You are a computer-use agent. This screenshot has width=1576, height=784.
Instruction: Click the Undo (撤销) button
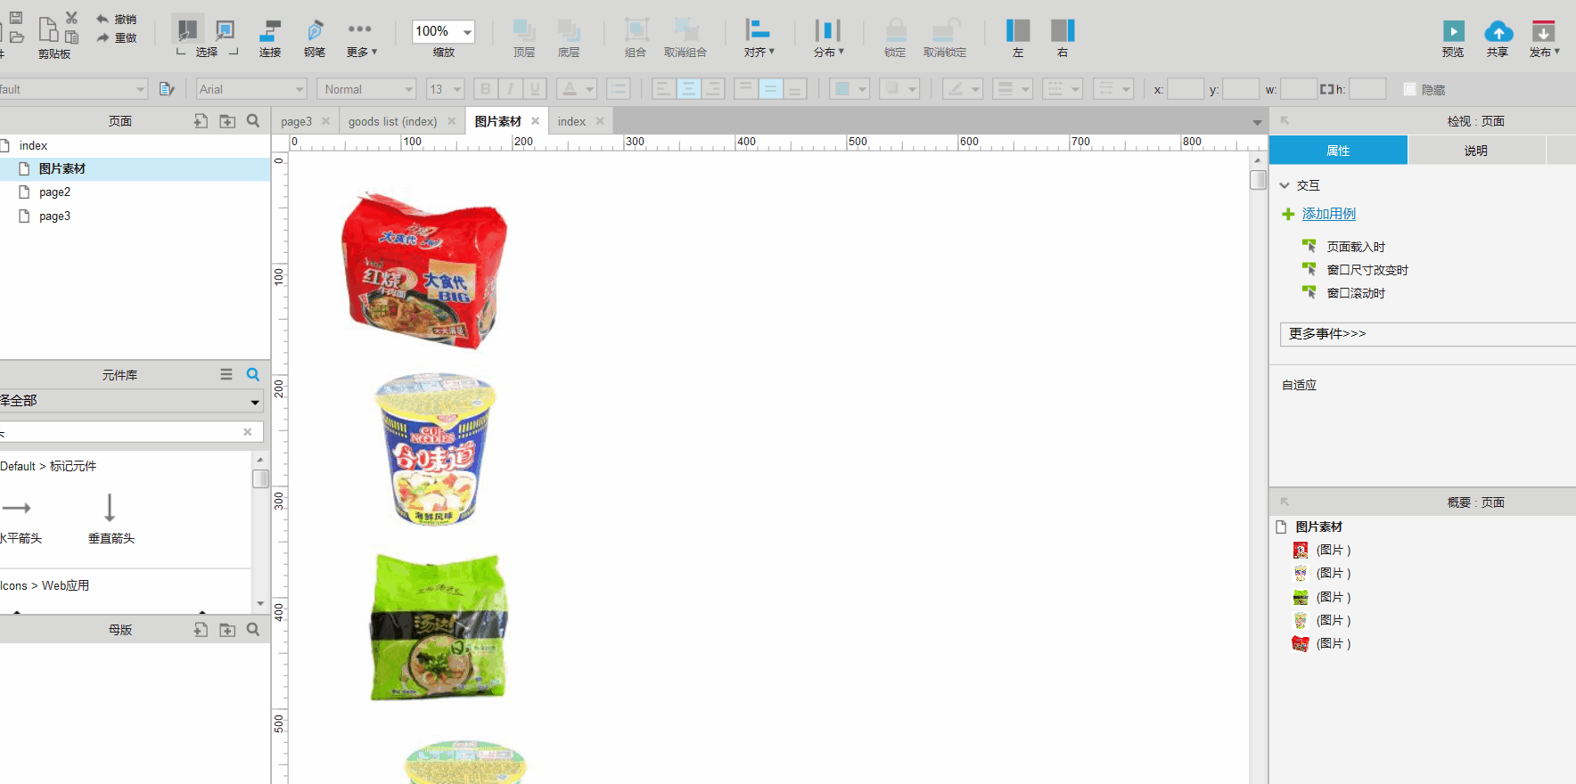(x=116, y=19)
